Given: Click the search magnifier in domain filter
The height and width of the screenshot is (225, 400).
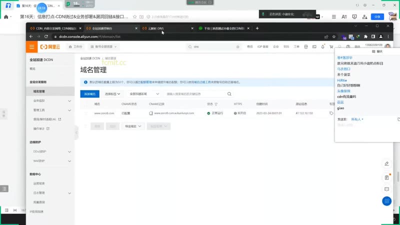Looking at the screenshot, I should (x=229, y=94).
